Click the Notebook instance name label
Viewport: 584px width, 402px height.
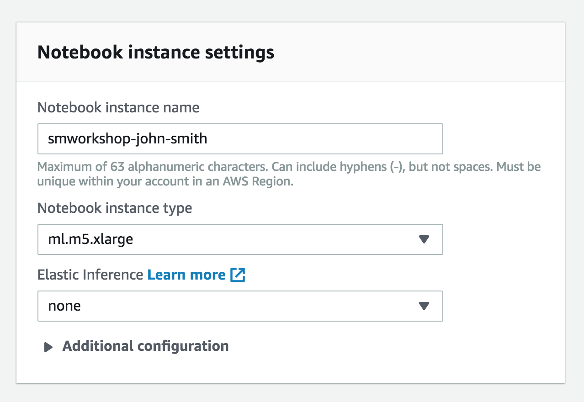118,107
